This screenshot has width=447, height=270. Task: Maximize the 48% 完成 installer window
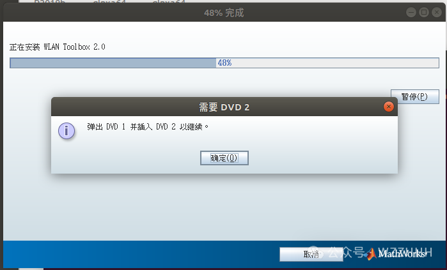pyautogui.click(x=424, y=12)
